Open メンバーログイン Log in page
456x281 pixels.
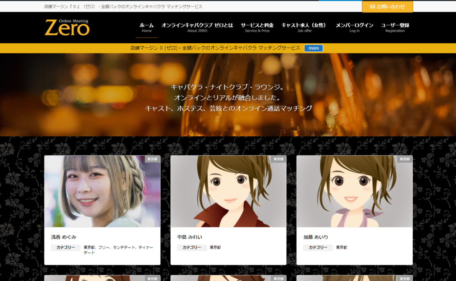[x=354, y=27]
